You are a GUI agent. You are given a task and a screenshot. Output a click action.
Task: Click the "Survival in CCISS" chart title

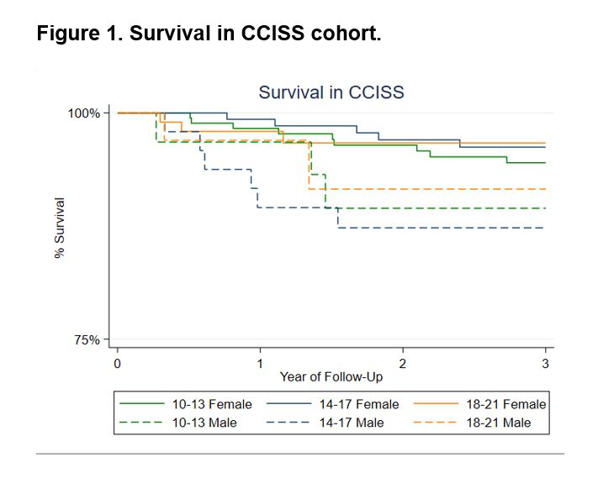click(331, 92)
